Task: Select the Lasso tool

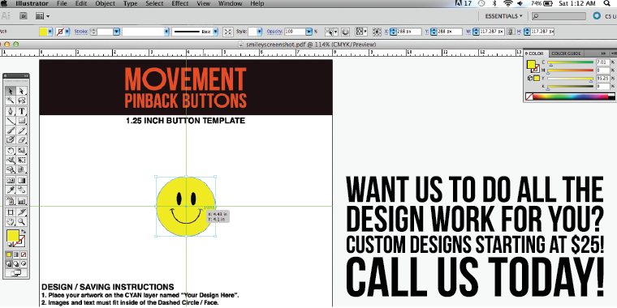Action: pos(22,101)
